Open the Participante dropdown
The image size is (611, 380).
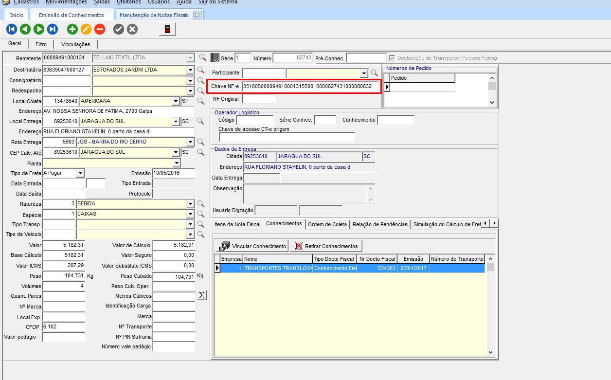[363, 73]
